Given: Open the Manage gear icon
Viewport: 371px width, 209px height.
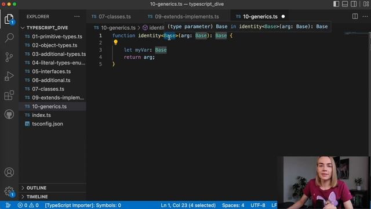Looking at the screenshot, I should click(9, 191).
